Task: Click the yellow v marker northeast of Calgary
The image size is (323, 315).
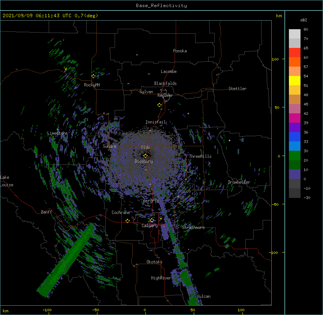Action: coord(161,218)
